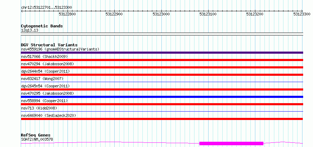Open the nsv832417 (Wong2007) label
313x147 pixels.
click(x=42, y=79)
